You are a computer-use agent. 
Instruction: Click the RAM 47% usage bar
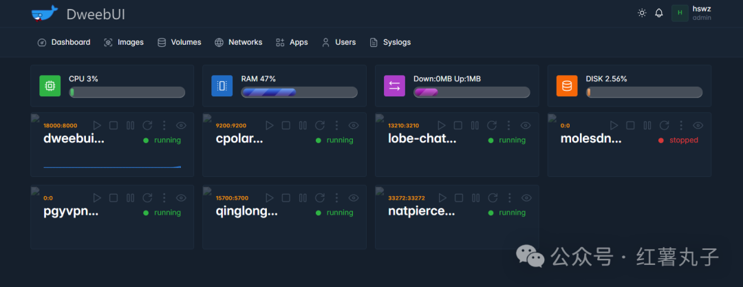pos(299,92)
